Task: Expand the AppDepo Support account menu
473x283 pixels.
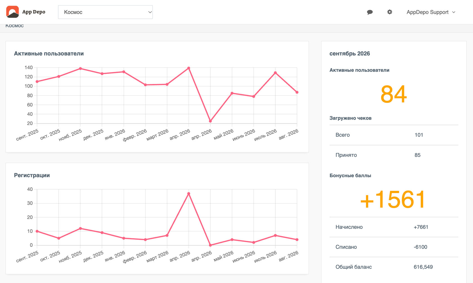Action: point(431,12)
